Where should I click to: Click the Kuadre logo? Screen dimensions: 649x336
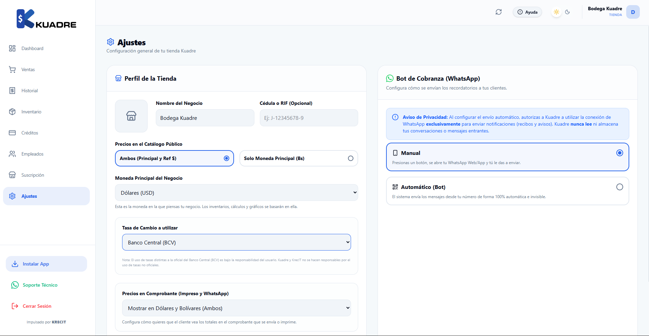(47, 19)
